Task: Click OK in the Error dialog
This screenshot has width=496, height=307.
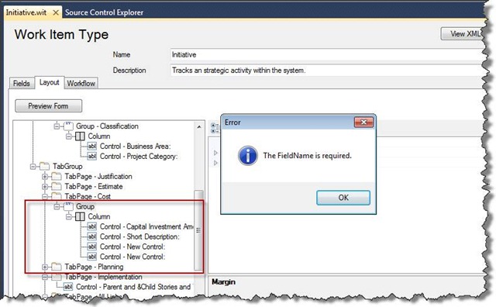Action: [x=343, y=198]
